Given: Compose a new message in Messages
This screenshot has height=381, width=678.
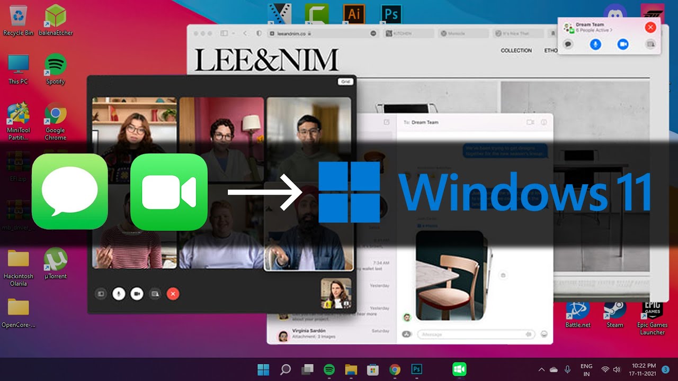Looking at the screenshot, I should 387,122.
